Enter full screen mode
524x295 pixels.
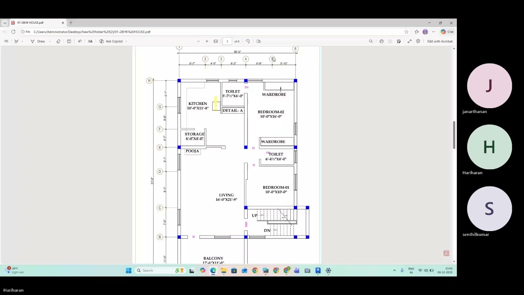click(409, 41)
